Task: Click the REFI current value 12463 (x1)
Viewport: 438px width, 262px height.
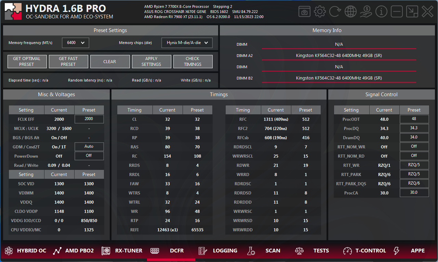Action: (x=168, y=230)
